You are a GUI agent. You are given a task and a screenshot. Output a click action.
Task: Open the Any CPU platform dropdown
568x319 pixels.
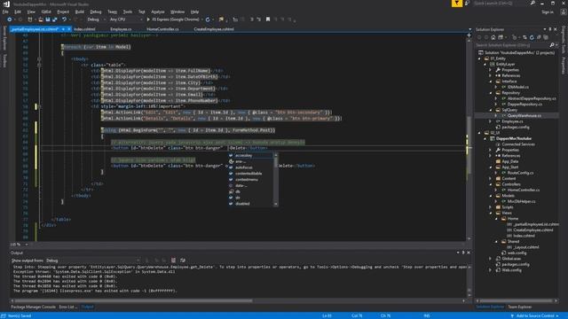pos(126,19)
